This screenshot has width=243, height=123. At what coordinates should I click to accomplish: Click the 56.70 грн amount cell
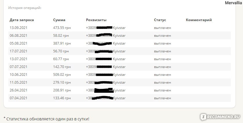(x=61, y=51)
